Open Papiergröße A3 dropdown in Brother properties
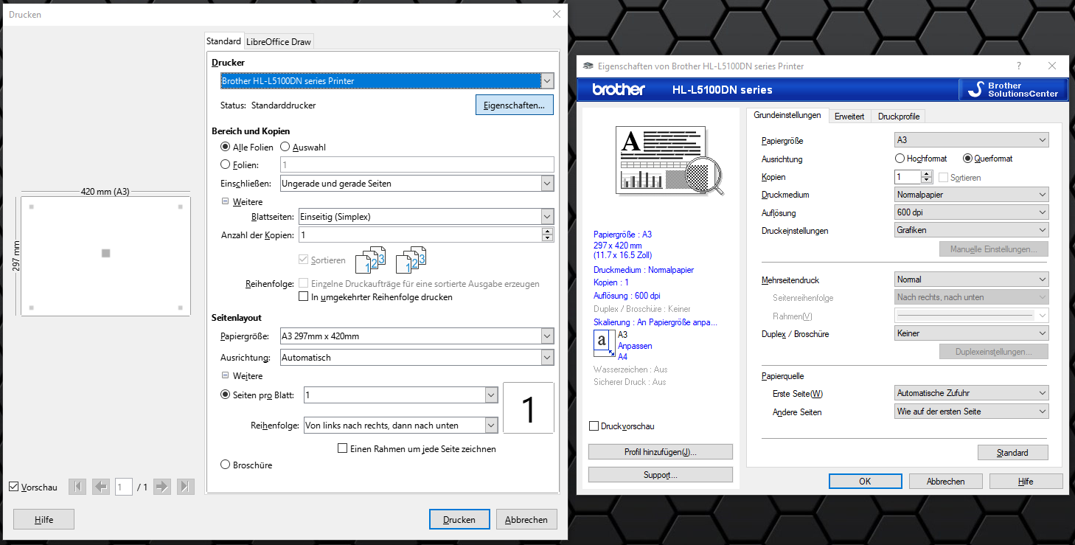 [x=971, y=140]
